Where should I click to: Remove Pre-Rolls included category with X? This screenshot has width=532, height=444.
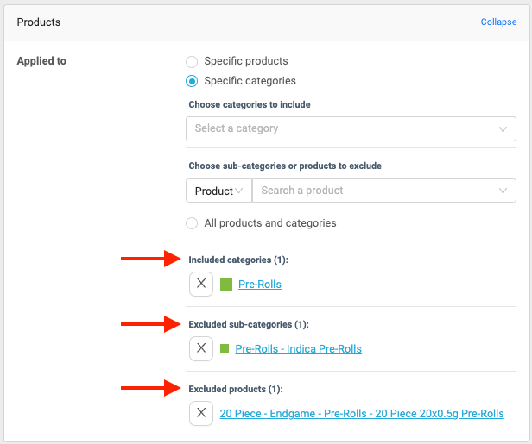[201, 284]
